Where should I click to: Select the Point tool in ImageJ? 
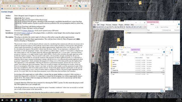tap(110, 27)
